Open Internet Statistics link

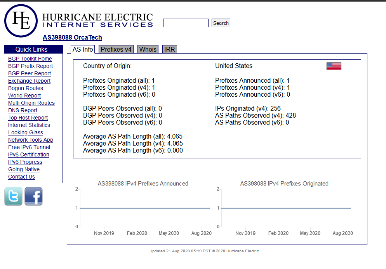pos(29,125)
